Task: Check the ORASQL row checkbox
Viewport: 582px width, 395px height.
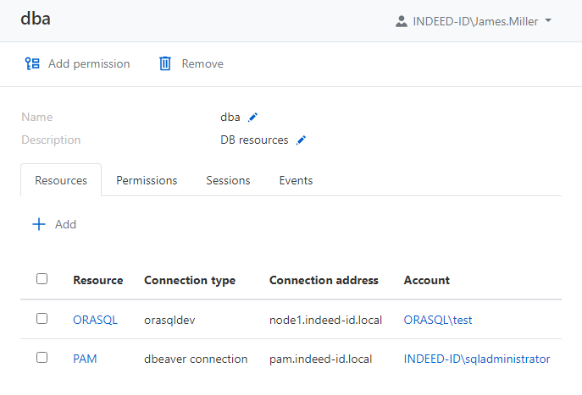Action: (42, 319)
